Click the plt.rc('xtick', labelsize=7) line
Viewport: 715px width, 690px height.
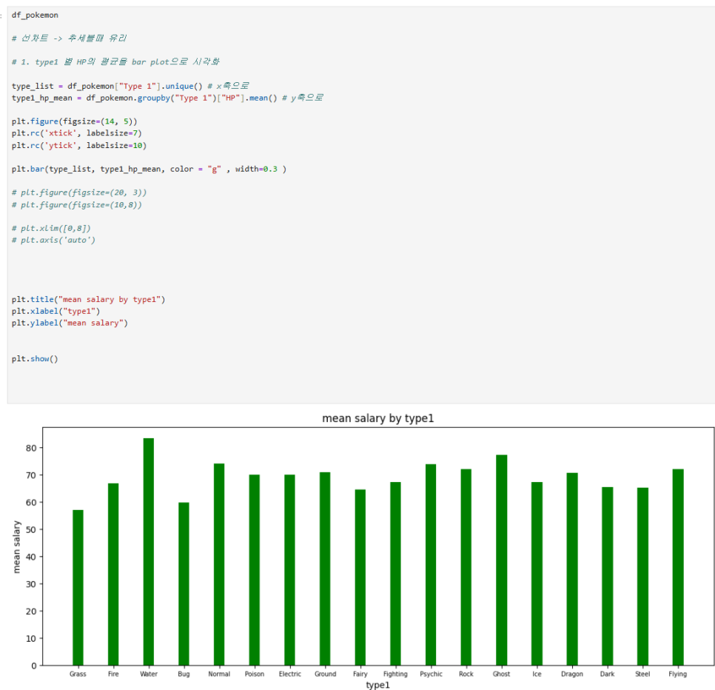[77, 133]
